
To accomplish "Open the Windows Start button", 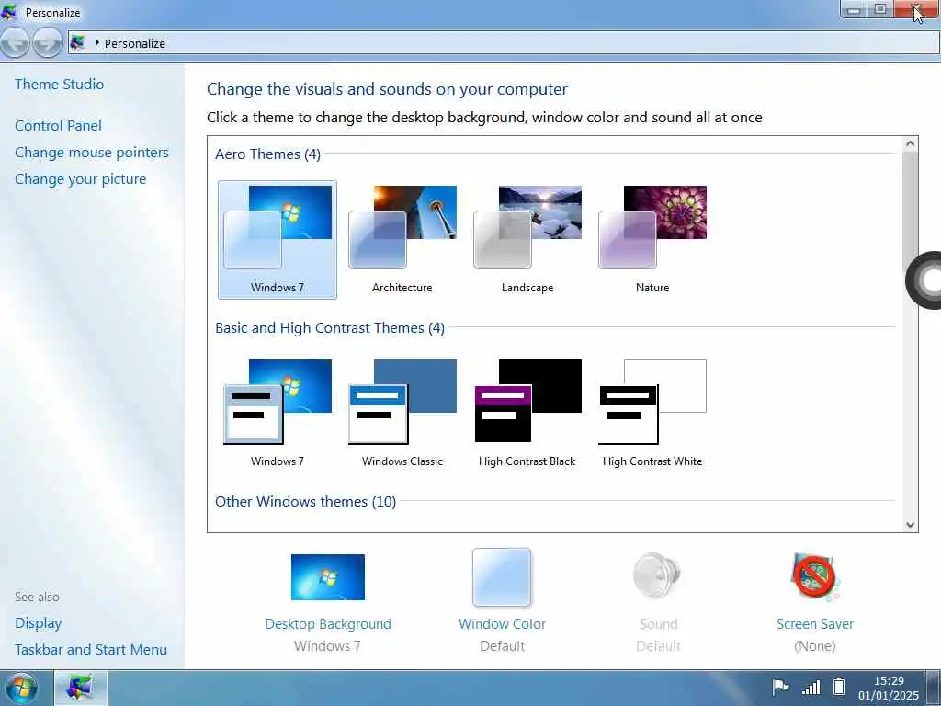I will (20, 688).
